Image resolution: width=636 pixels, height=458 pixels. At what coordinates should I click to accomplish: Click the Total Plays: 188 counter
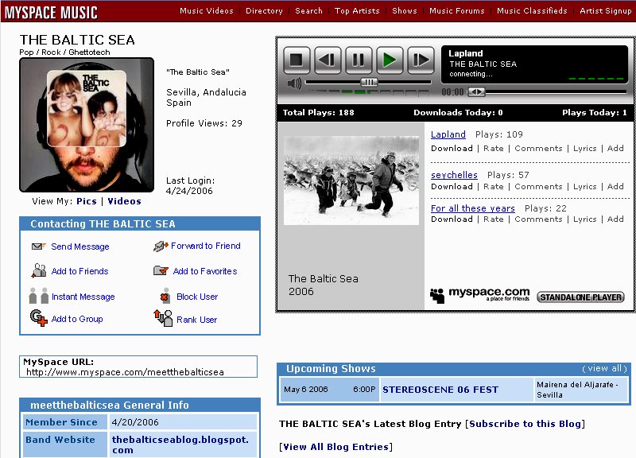point(319,113)
